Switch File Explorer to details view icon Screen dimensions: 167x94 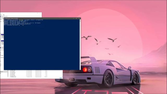[x=60, y=78]
